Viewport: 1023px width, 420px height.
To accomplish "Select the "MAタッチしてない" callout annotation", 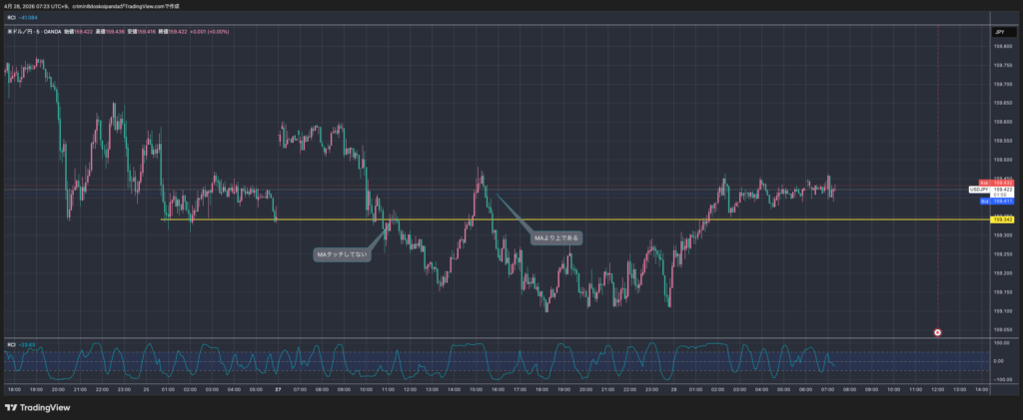I will (x=343, y=254).
